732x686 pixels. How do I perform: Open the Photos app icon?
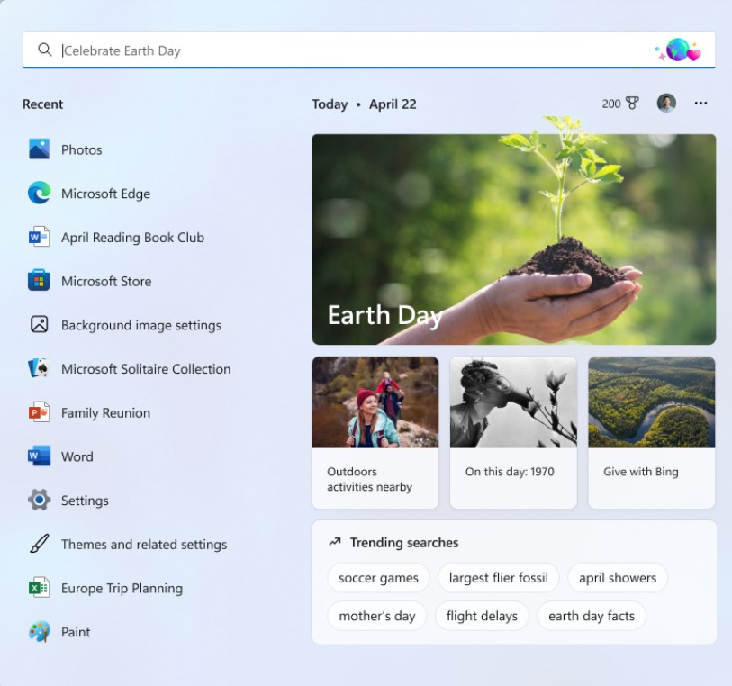pos(38,149)
